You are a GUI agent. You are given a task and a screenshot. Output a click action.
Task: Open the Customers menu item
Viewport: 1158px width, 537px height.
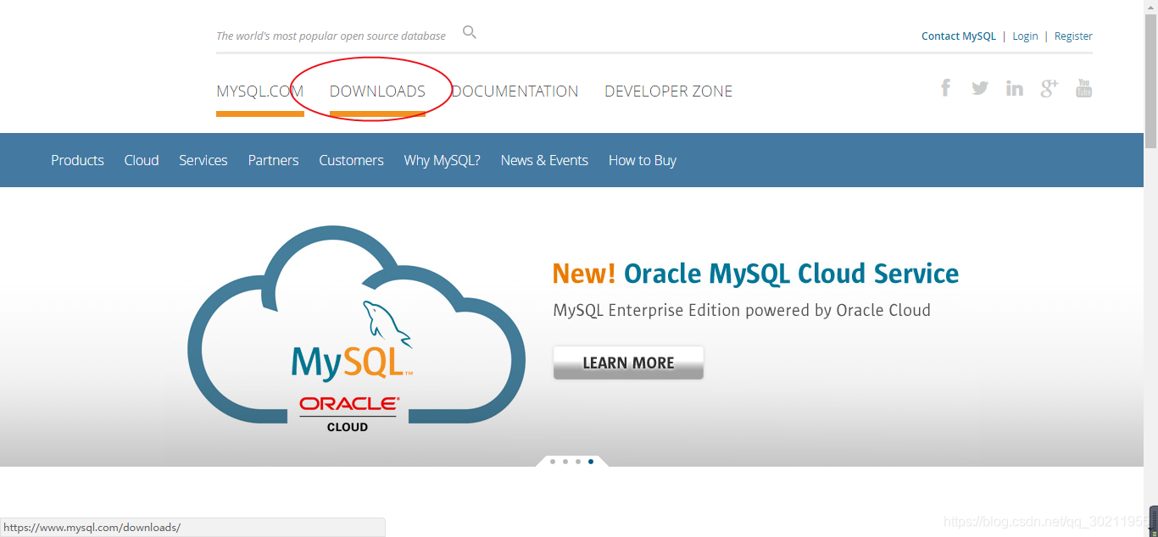click(351, 160)
